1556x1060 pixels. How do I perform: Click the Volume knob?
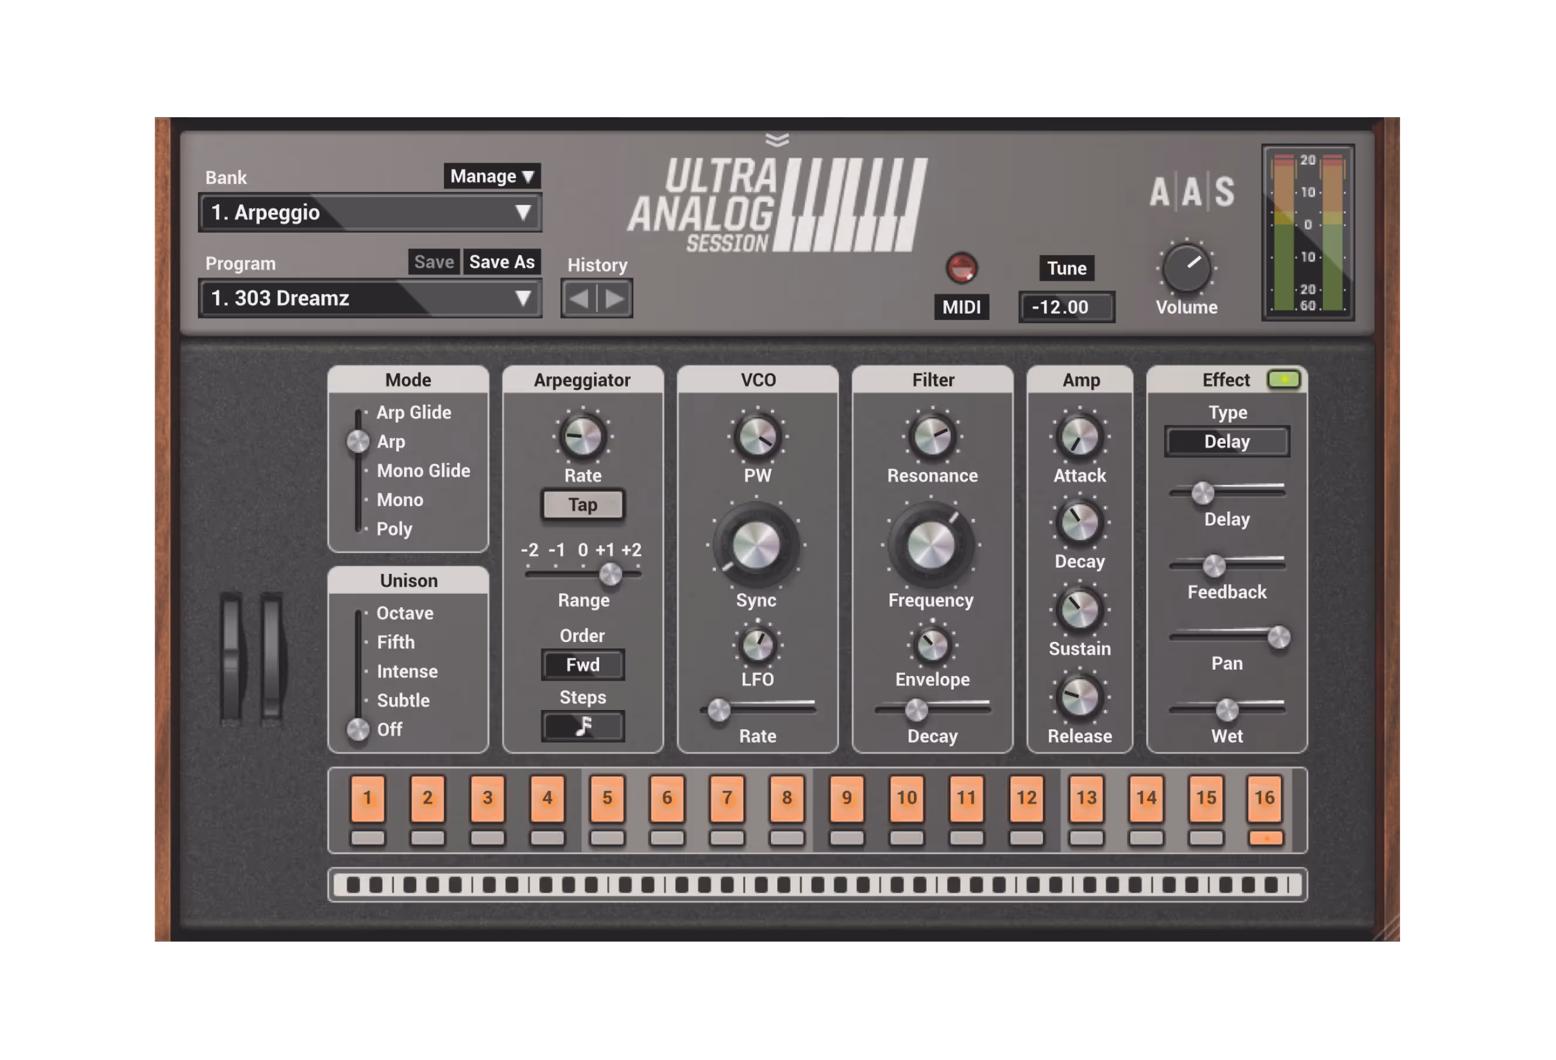[x=1187, y=269]
